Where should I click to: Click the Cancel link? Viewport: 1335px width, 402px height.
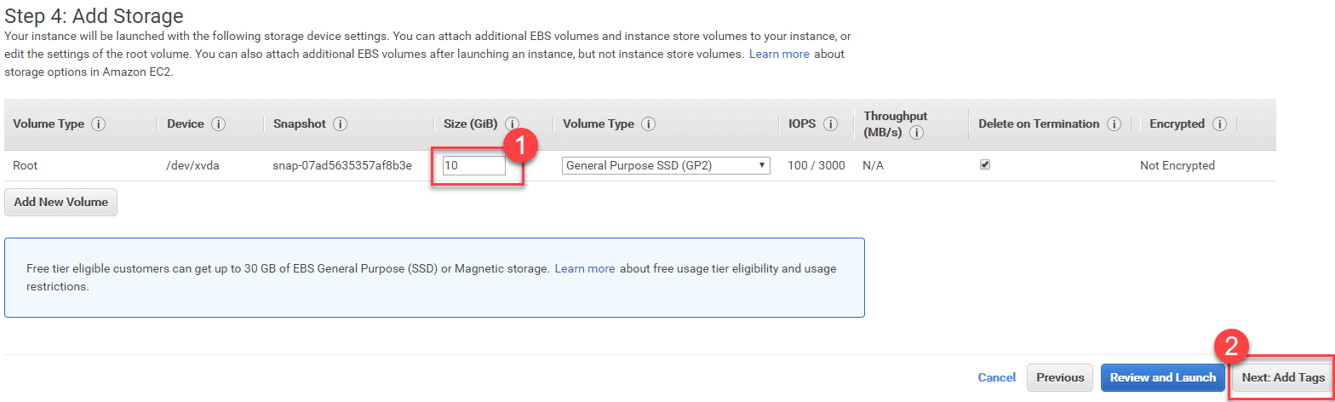tap(996, 377)
